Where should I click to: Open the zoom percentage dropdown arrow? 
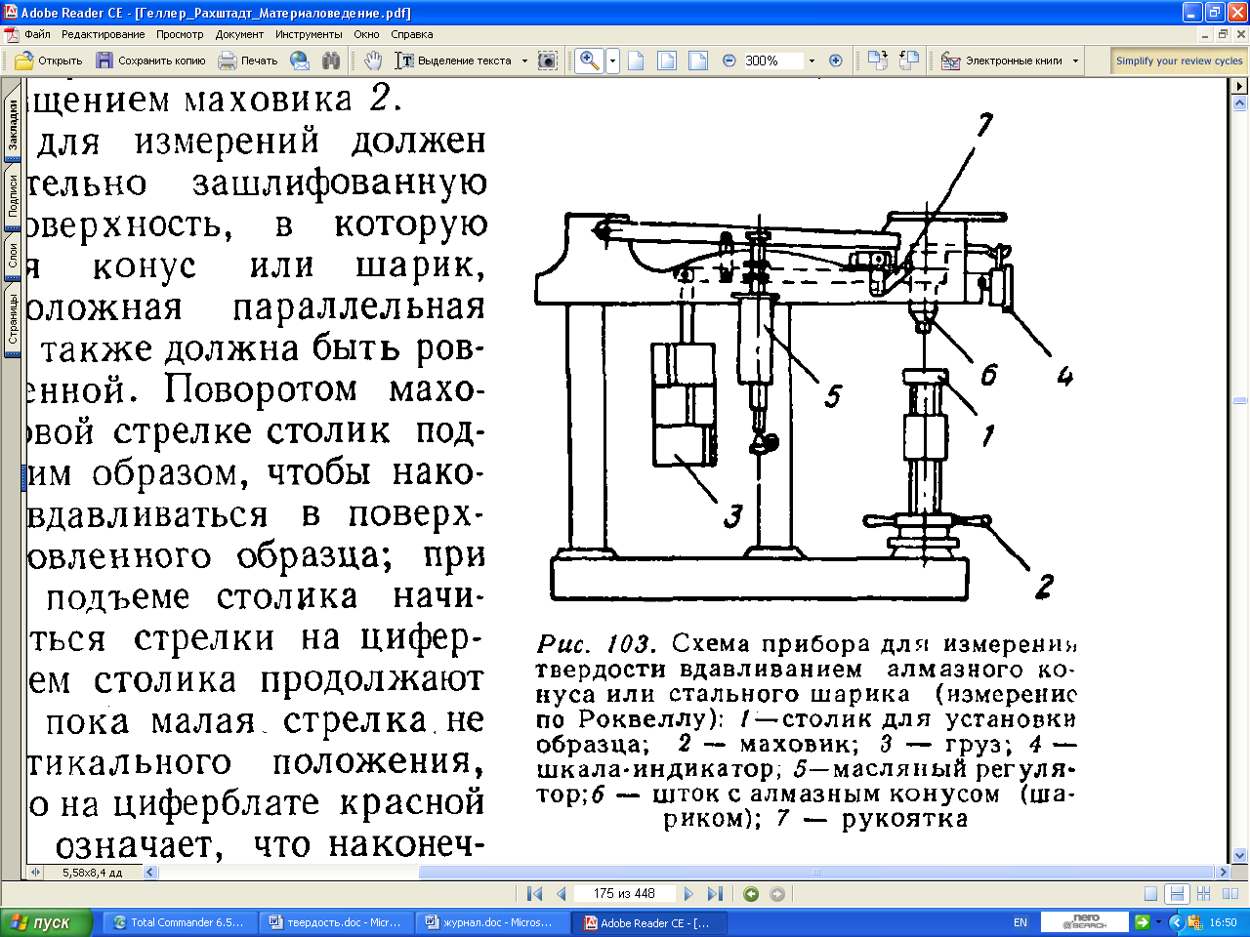812,61
